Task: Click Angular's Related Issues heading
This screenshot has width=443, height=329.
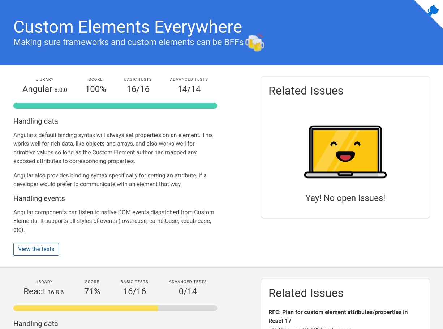Action: 306,91
